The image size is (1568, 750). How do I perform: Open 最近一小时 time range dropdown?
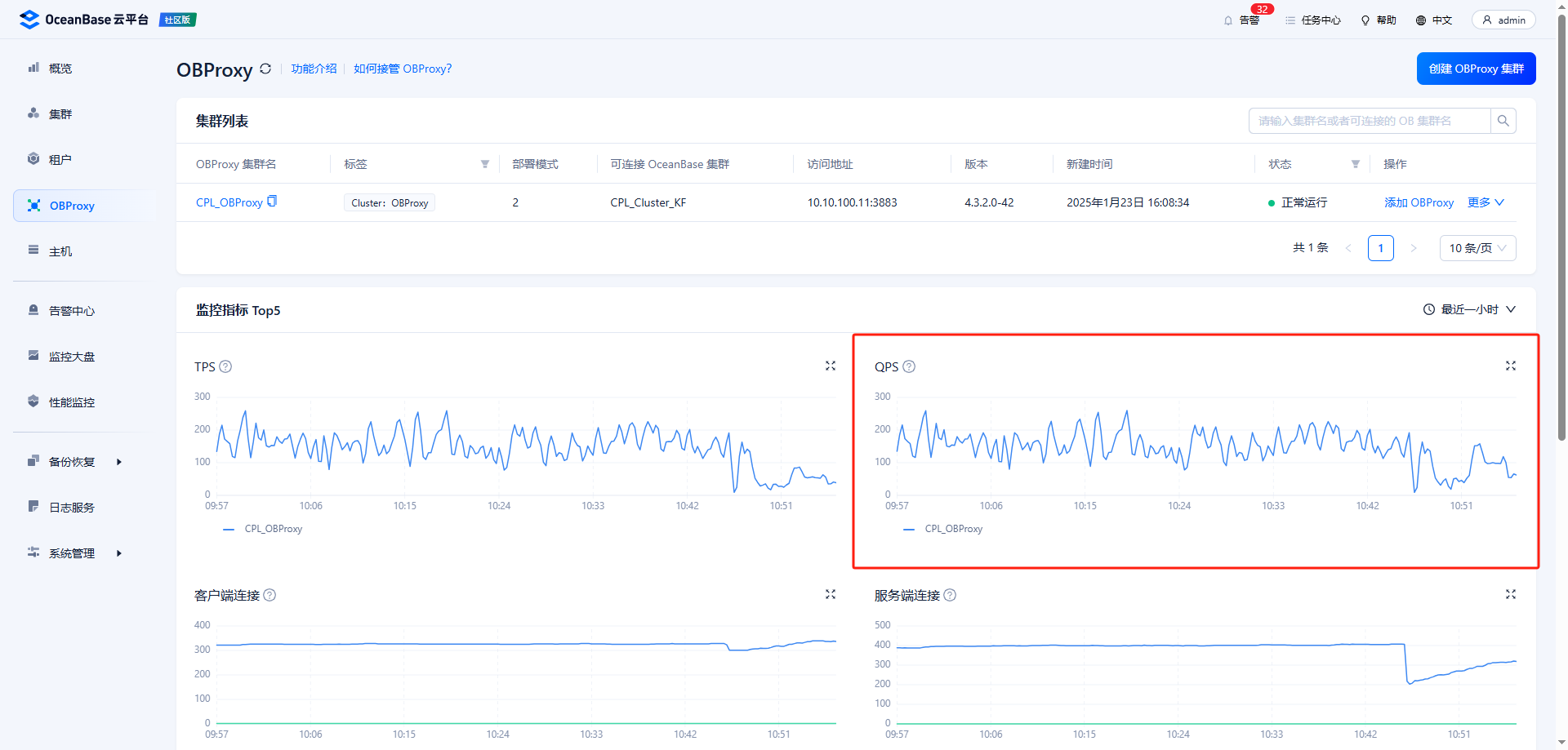click(1470, 309)
